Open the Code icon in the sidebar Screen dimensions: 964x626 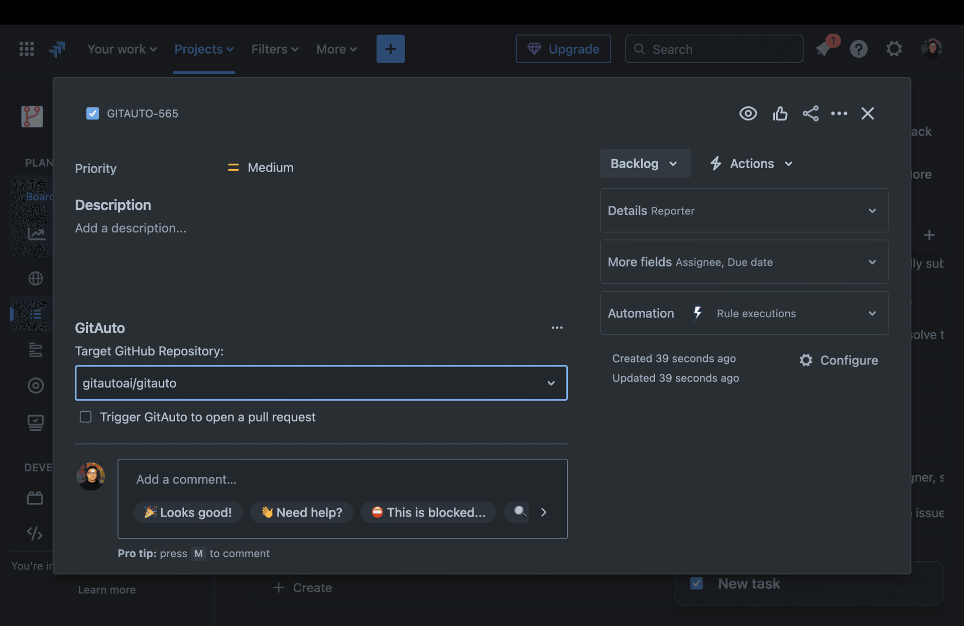point(35,534)
